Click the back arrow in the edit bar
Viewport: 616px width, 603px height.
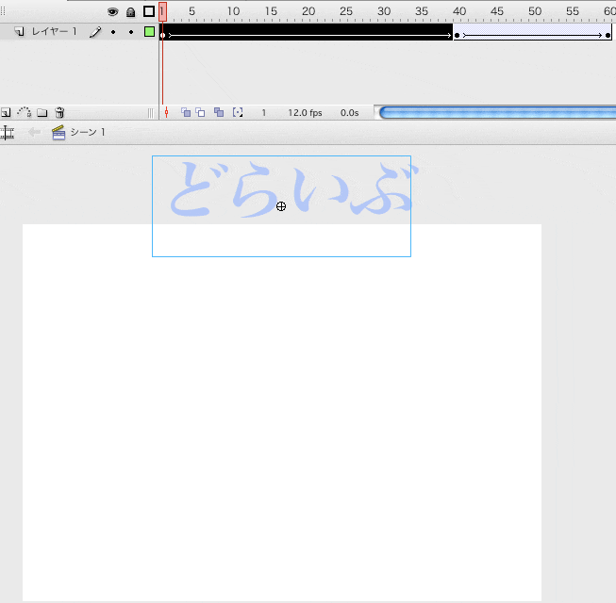(x=34, y=132)
